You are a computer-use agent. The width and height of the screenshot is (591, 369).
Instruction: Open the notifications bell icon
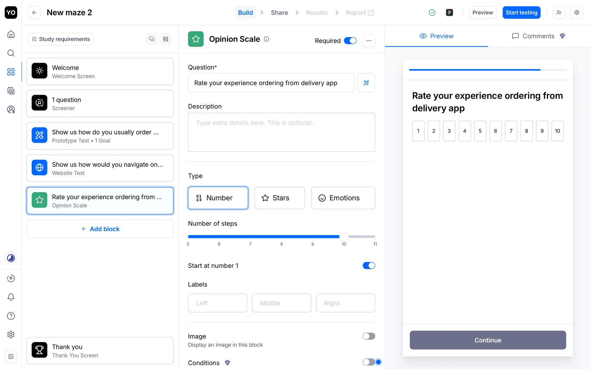click(11, 297)
